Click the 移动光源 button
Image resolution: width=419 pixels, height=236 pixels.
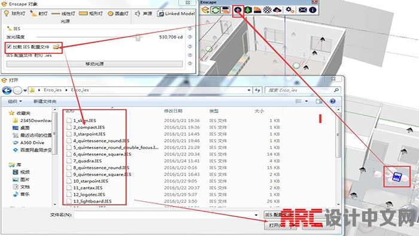pos(95,64)
